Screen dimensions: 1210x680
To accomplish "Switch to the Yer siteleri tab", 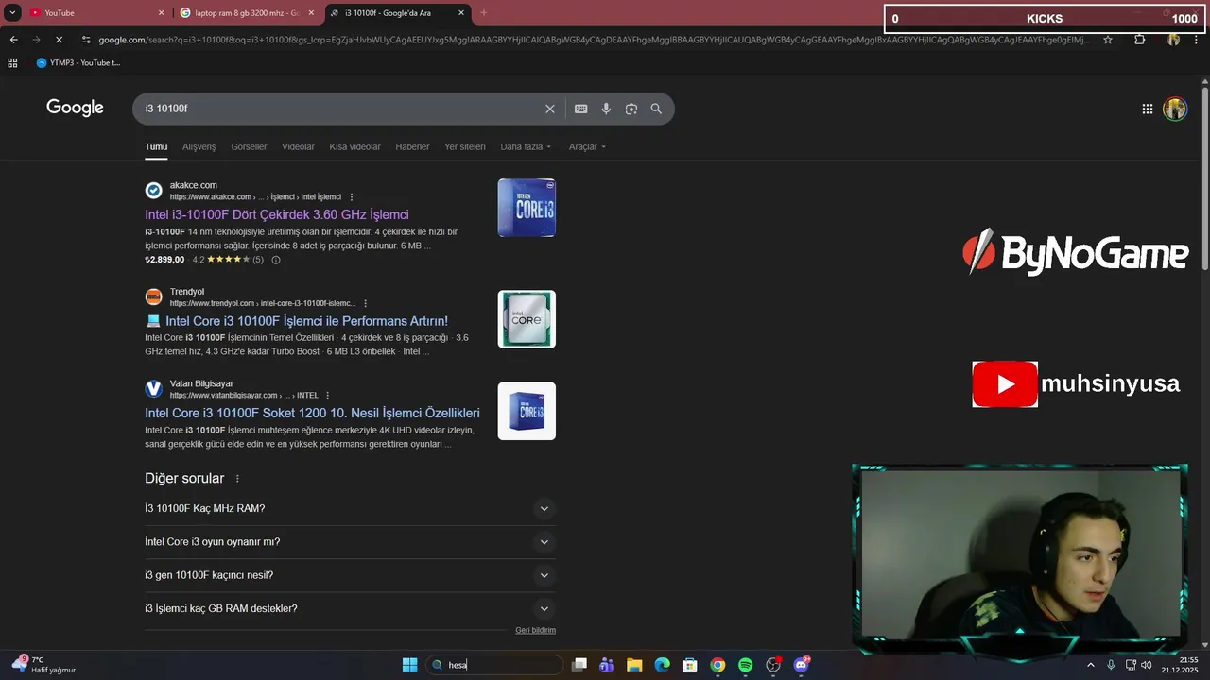I will tap(465, 147).
